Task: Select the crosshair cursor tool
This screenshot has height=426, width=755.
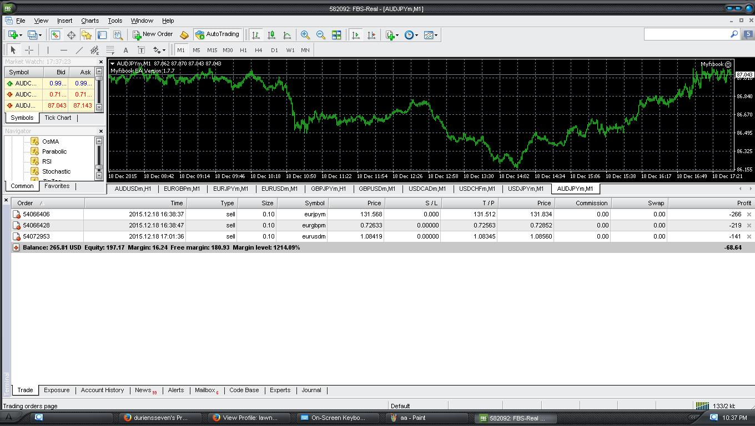Action: click(29, 50)
